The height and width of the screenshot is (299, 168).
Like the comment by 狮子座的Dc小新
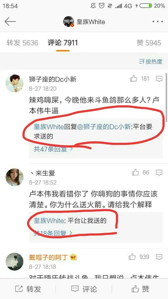[133, 78]
